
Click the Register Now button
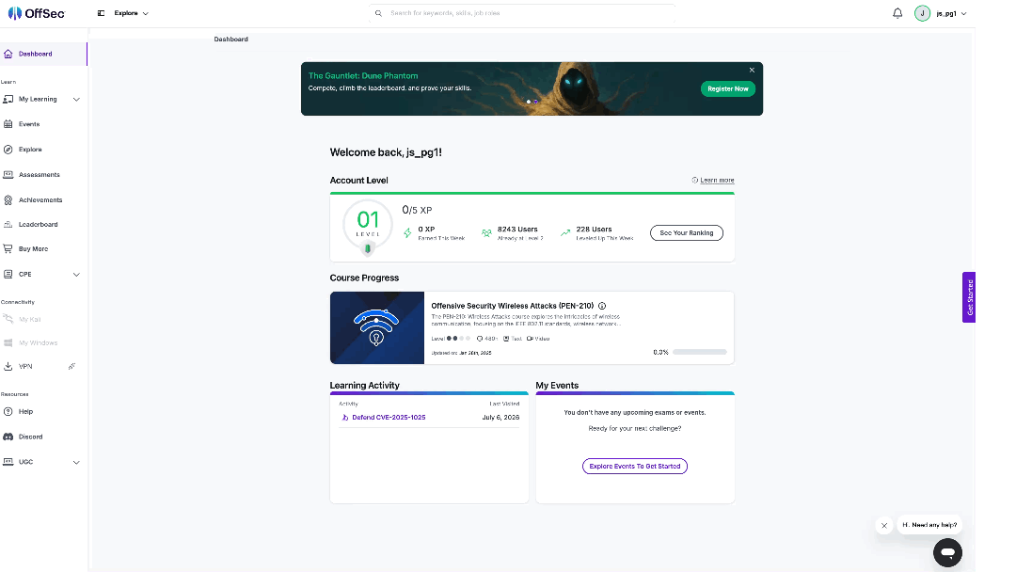(x=727, y=88)
